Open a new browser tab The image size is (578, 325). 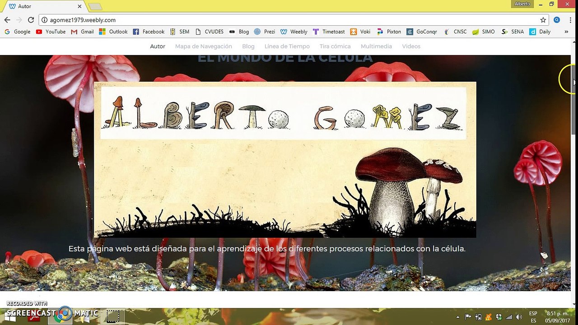(95, 6)
